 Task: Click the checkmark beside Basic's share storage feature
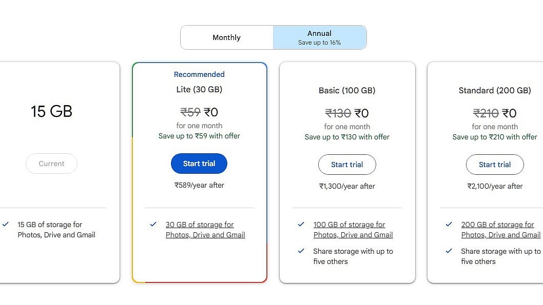(x=300, y=251)
